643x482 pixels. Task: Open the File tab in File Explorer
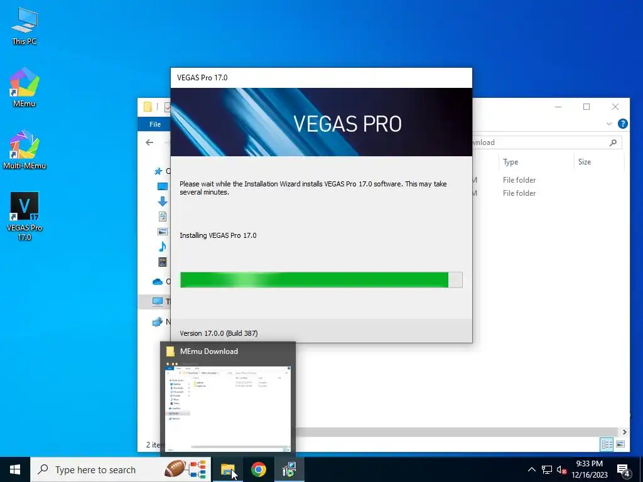click(x=155, y=124)
